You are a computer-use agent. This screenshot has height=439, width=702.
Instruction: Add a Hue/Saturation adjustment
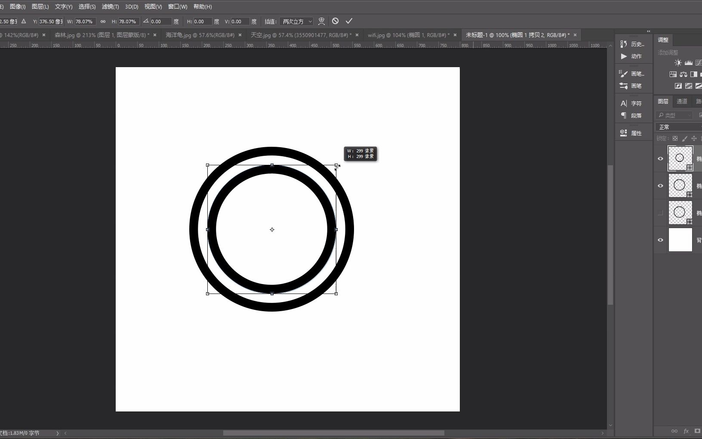tap(673, 74)
